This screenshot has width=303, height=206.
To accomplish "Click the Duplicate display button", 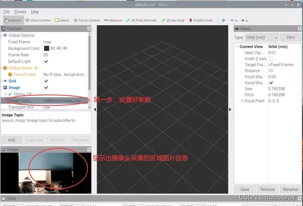I will coord(34,140).
